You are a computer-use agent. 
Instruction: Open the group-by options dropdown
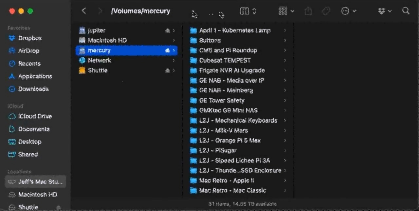tap(286, 11)
